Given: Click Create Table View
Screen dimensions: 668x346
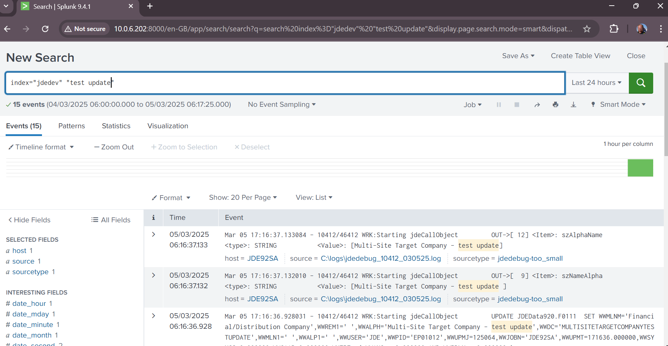Looking at the screenshot, I should tap(580, 56).
